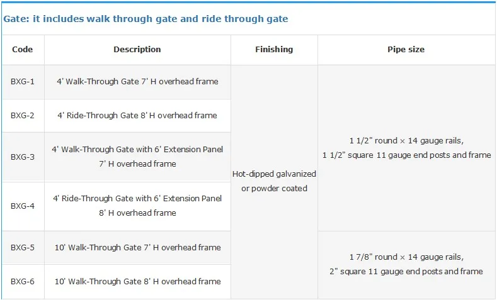This screenshot has width=497, height=300.
Task: Click the BXG-3 code cell
Action: point(23,157)
